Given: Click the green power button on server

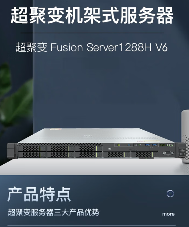Looking at the screenshot, I should coord(119,145).
